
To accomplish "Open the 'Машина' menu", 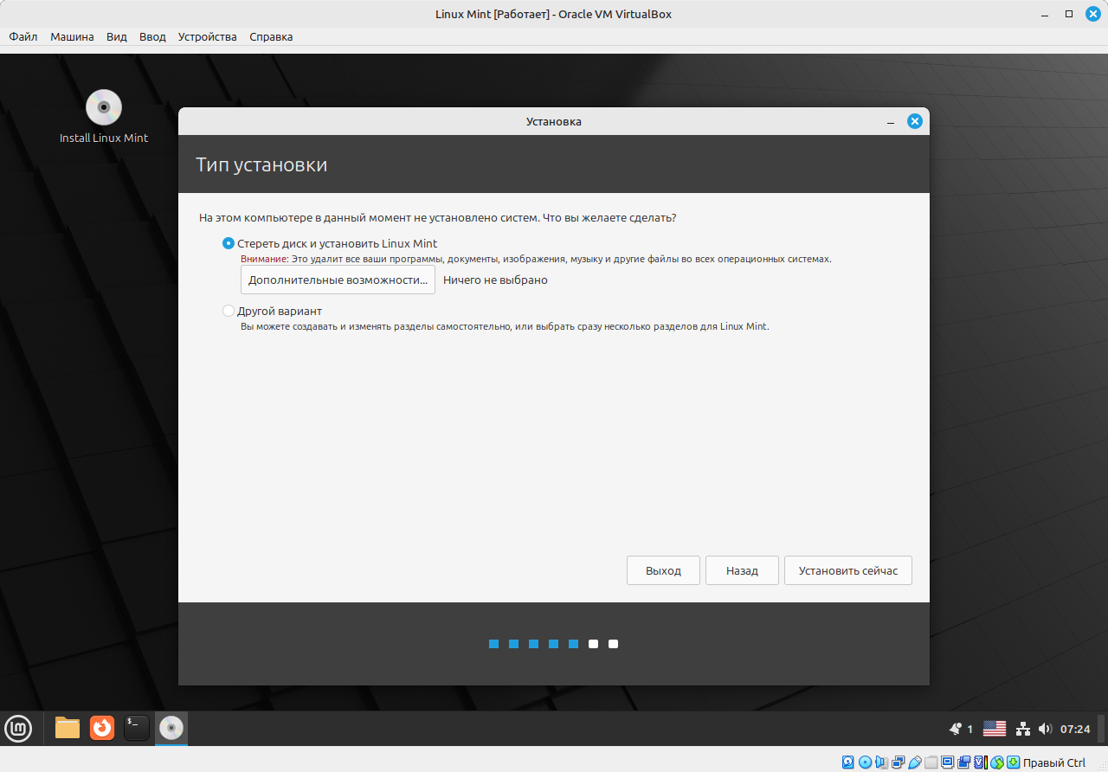I will (72, 37).
